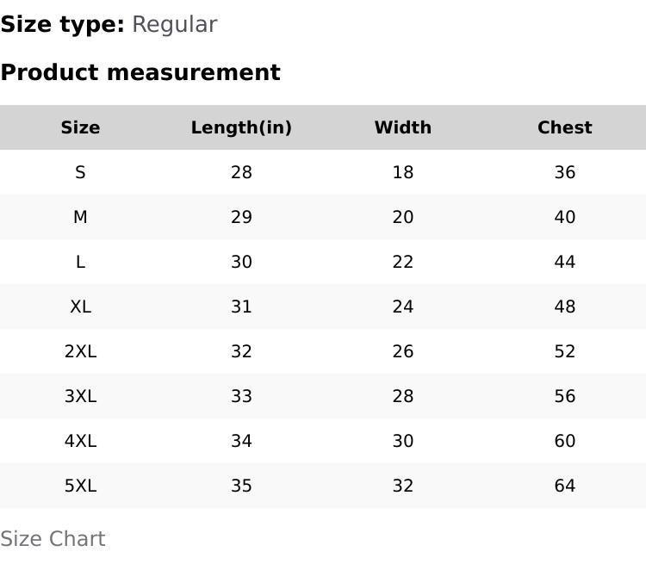Select the 5XL size row label
646x570 pixels.
point(80,486)
